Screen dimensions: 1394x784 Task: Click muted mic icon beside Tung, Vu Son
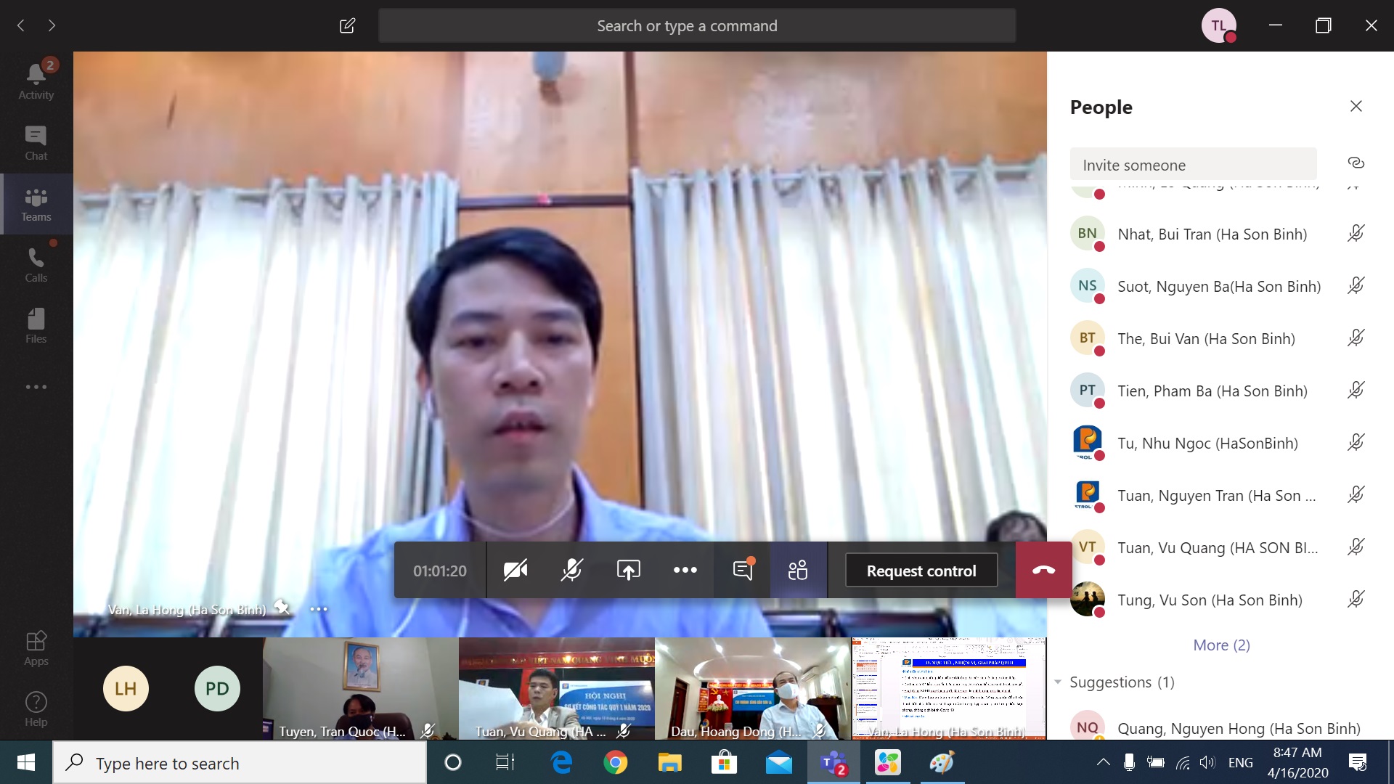coord(1356,599)
